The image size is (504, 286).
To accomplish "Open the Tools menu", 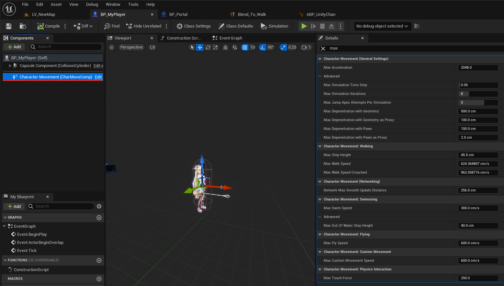I will pos(133,5).
